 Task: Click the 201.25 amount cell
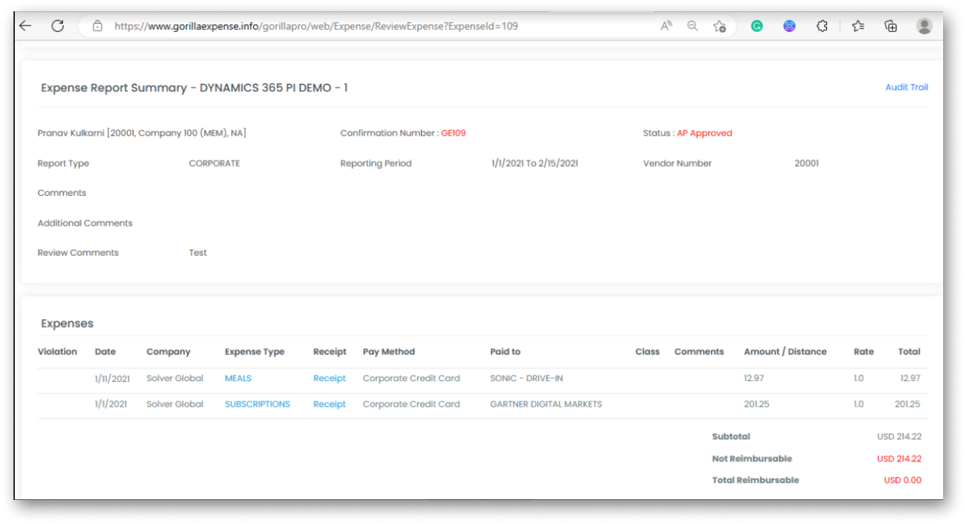(x=756, y=404)
